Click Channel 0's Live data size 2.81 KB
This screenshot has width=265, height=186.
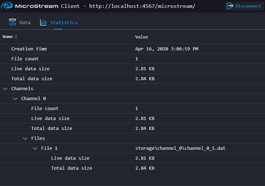coord(145,119)
